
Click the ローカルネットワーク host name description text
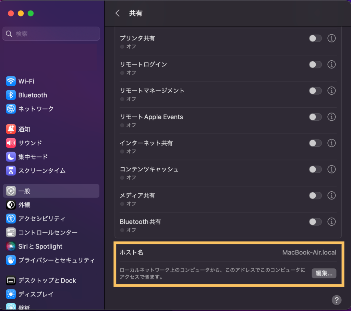point(213,273)
